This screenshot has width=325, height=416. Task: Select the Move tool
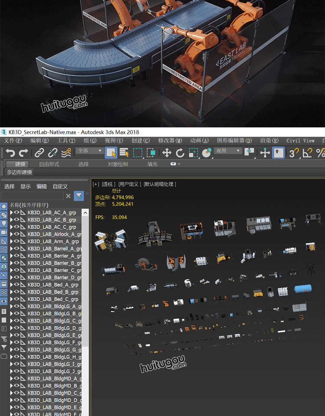167,153
